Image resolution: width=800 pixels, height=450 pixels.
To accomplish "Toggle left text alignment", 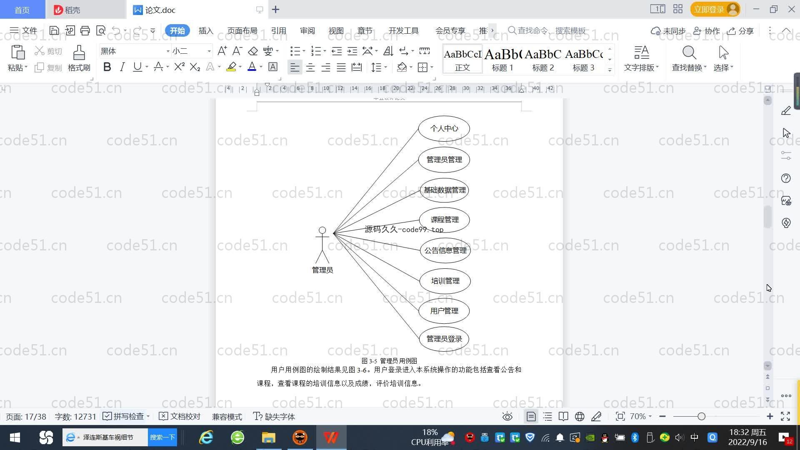I will click(295, 67).
